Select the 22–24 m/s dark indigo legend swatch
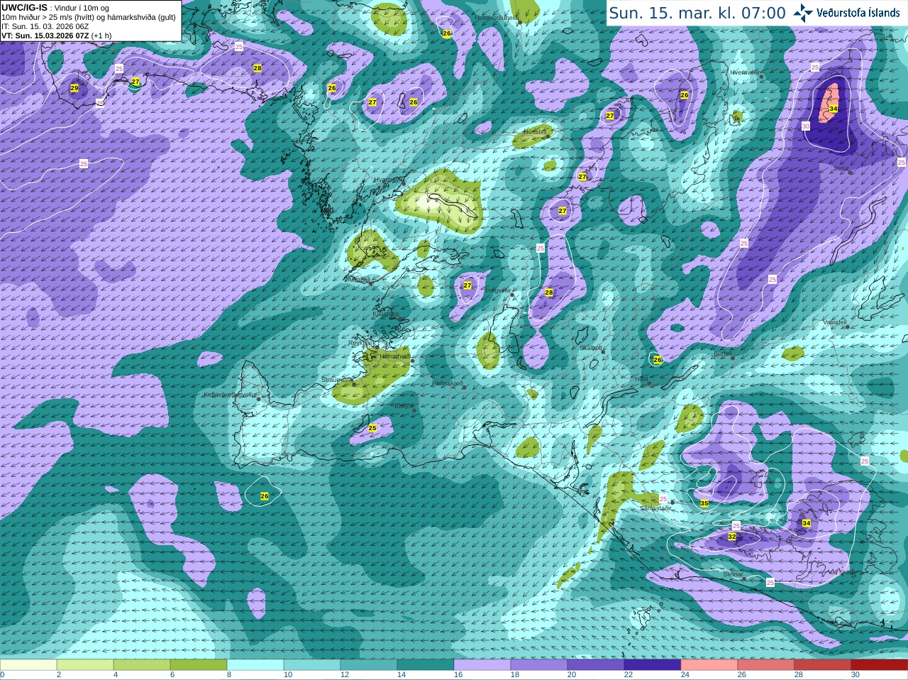The height and width of the screenshot is (680, 908). (653, 665)
